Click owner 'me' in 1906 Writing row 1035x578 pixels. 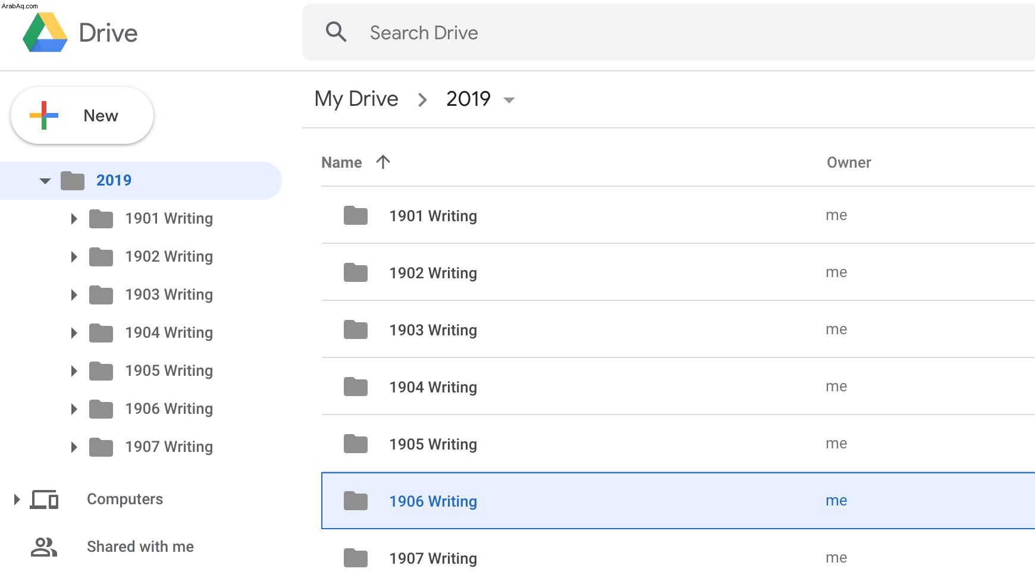[x=836, y=501]
